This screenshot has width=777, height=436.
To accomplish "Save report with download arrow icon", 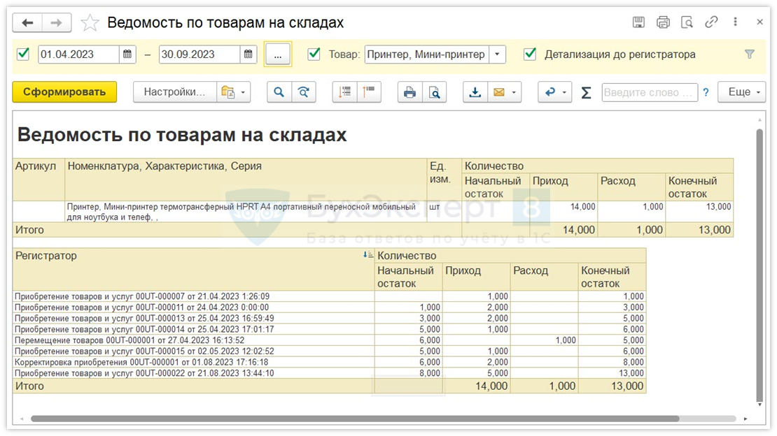I will [475, 92].
